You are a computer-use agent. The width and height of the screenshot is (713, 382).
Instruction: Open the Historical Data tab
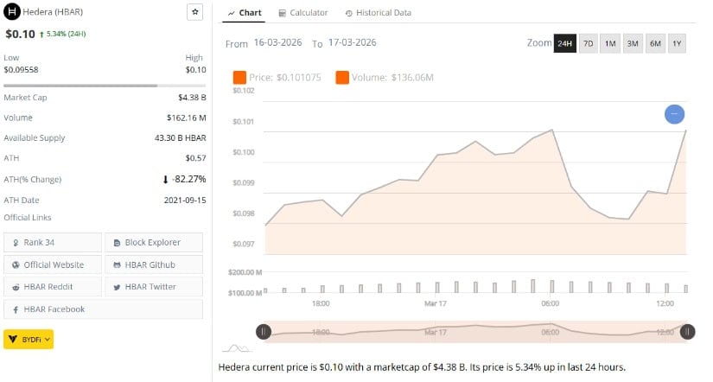click(378, 13)
